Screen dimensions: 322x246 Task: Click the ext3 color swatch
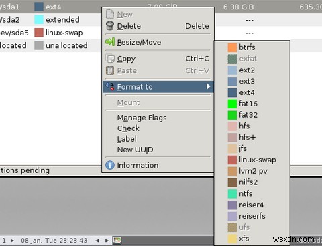tap(232, 82)
